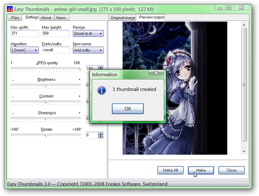Image resolution: width=259 pixels, height=196 pixels.
Task: Click the Brightness slider handle
Action: [46, 85]
